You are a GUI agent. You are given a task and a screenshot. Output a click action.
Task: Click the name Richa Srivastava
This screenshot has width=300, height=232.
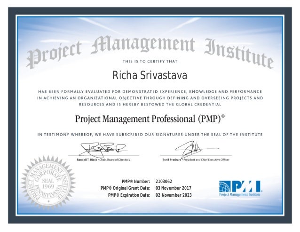point(150,75)
